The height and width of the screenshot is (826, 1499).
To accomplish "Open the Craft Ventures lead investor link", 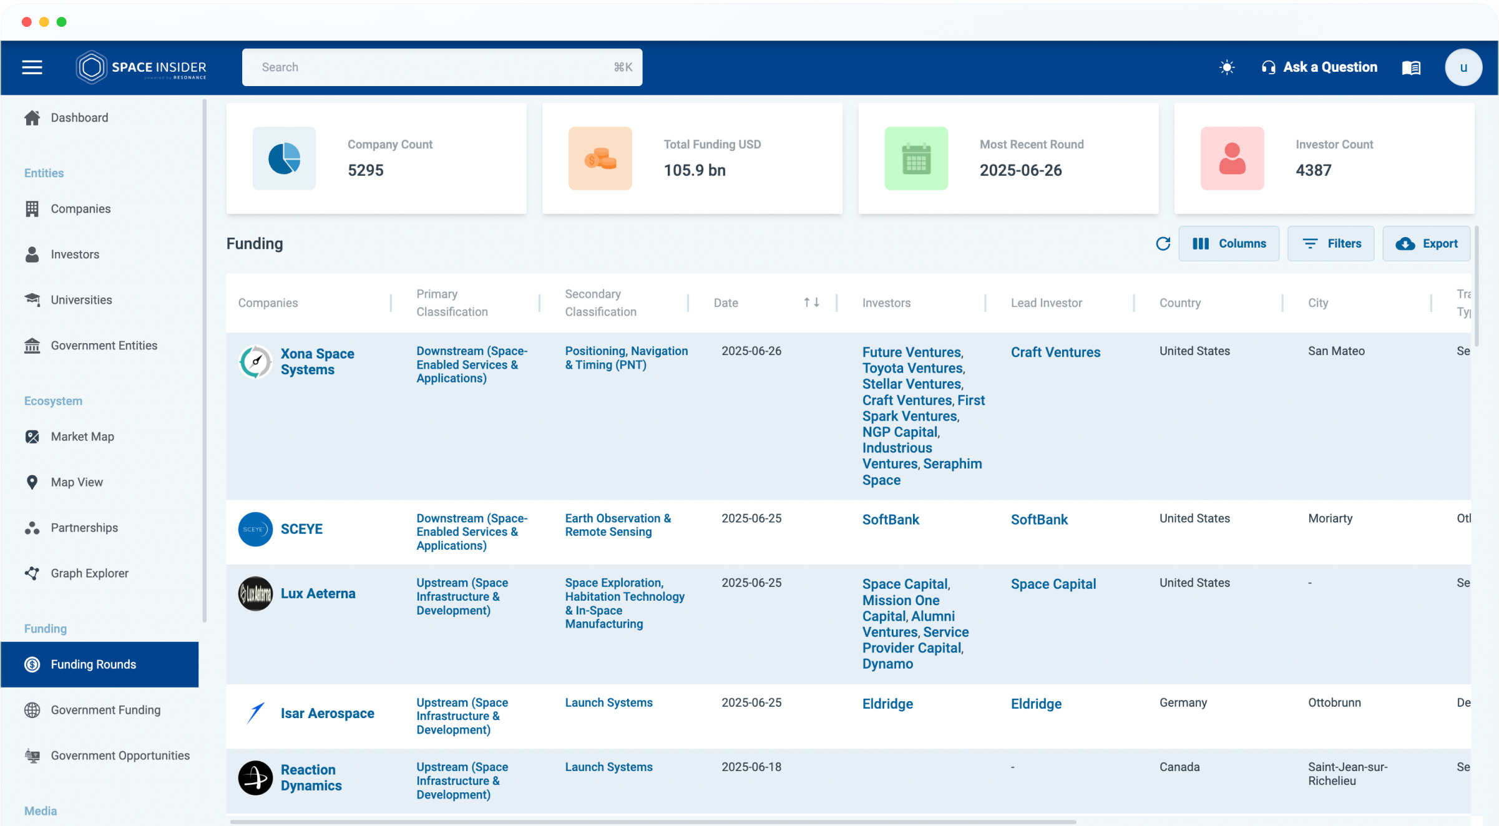I will 1055,352.
